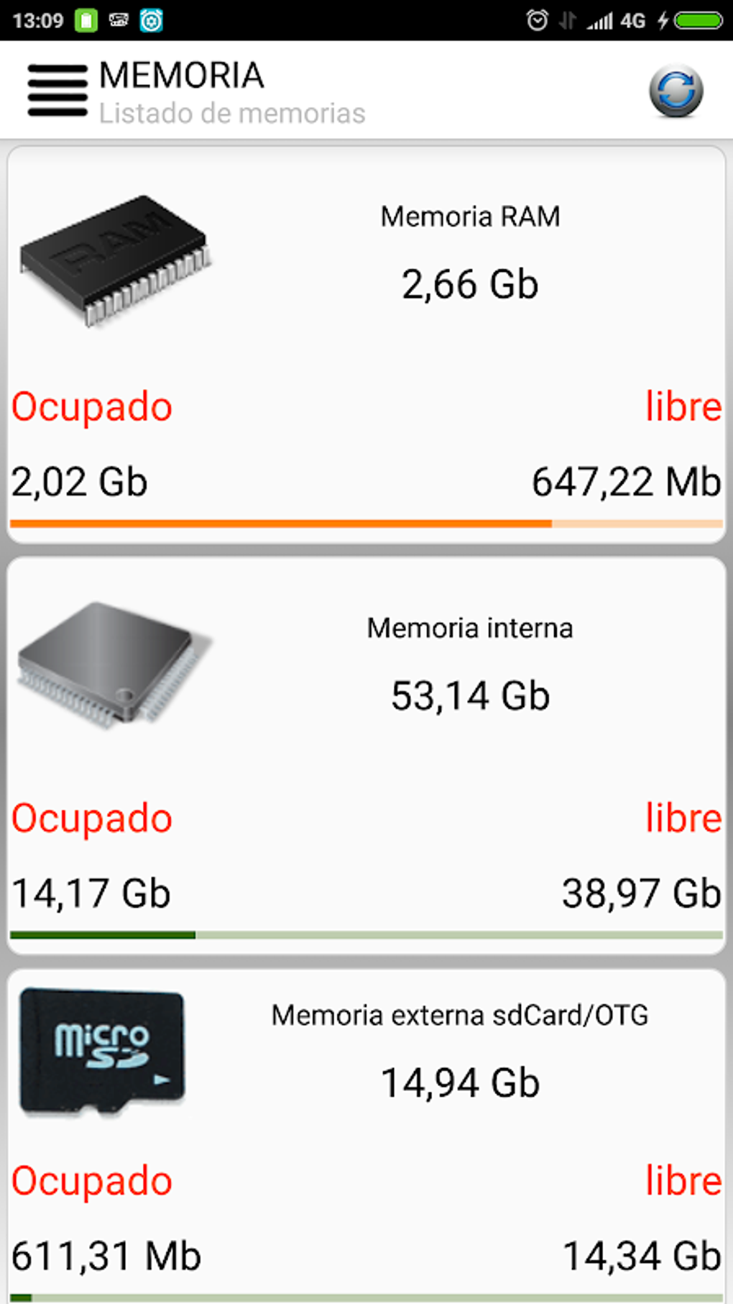Select Memoria externa sdCard/OTG title
The image size is (733, 1304).
[460, 1015]
